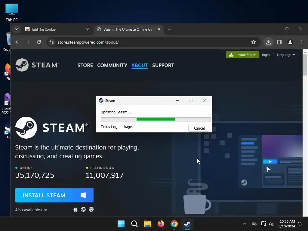Expand the language dropdown
The width and height of the screenshot is (308, 231).
(x=286, y=55)
